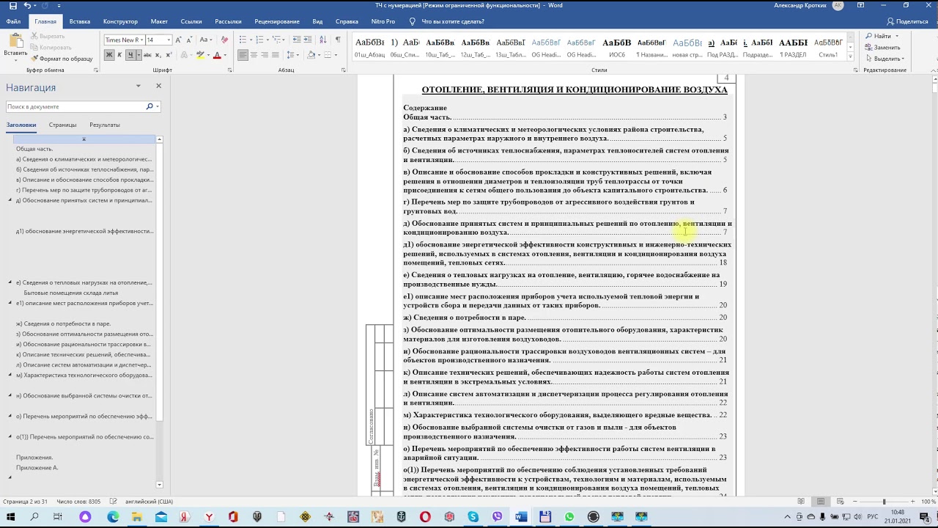Switch to the Layout (Макет) tab
The image size is (938, 528).
(x=159, y=21)
